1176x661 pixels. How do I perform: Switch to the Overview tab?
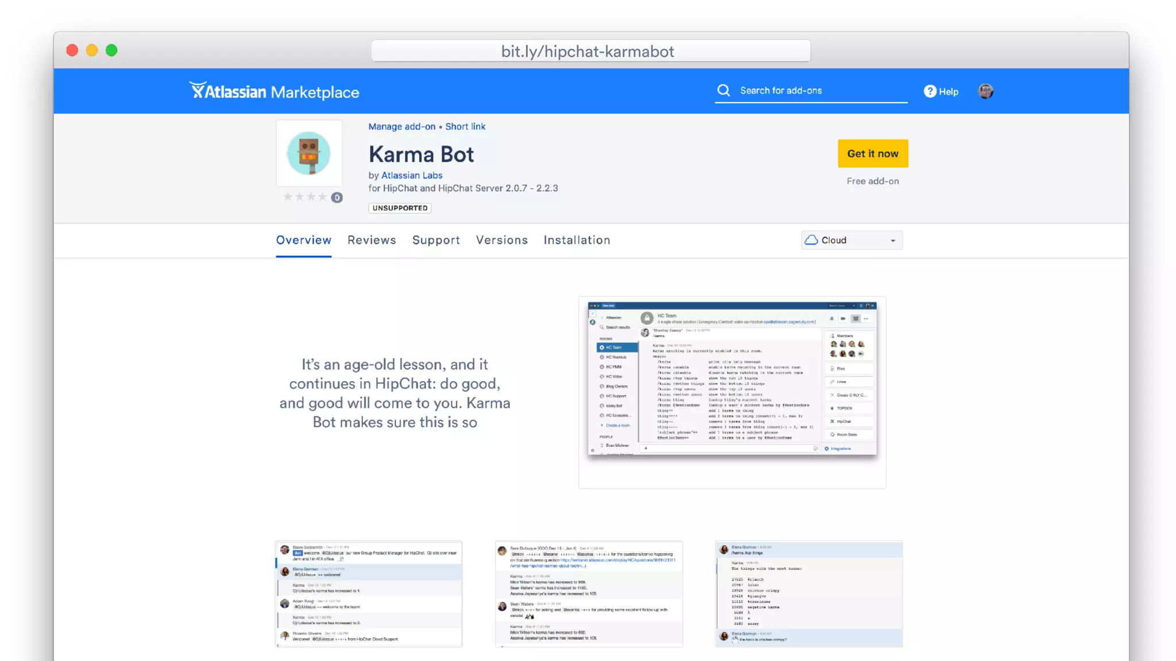pos(304,240)
